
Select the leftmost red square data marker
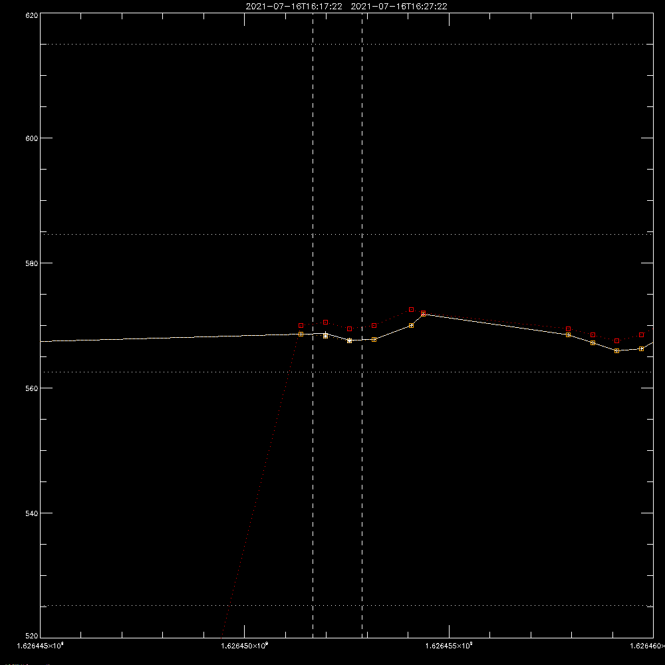click(301, 326)
